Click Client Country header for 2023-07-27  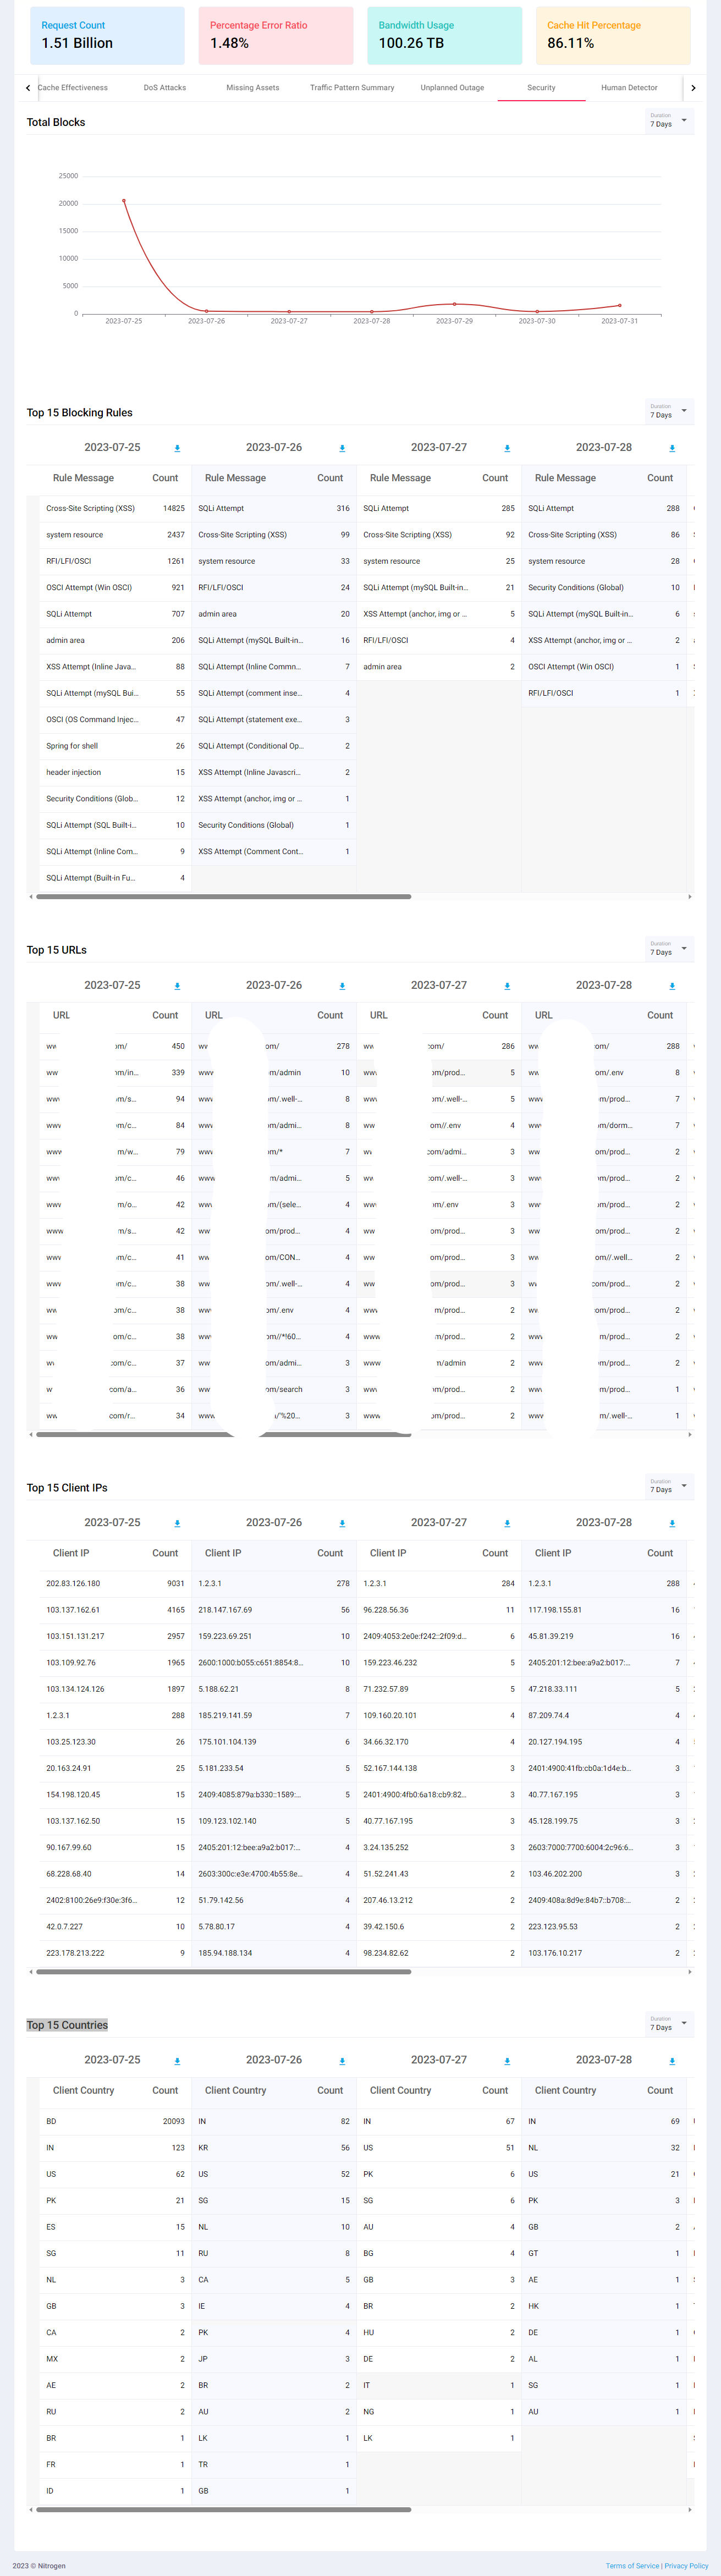400,2091
